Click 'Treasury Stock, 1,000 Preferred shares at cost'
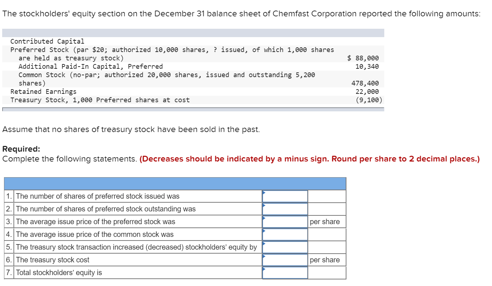 (100, 100)
